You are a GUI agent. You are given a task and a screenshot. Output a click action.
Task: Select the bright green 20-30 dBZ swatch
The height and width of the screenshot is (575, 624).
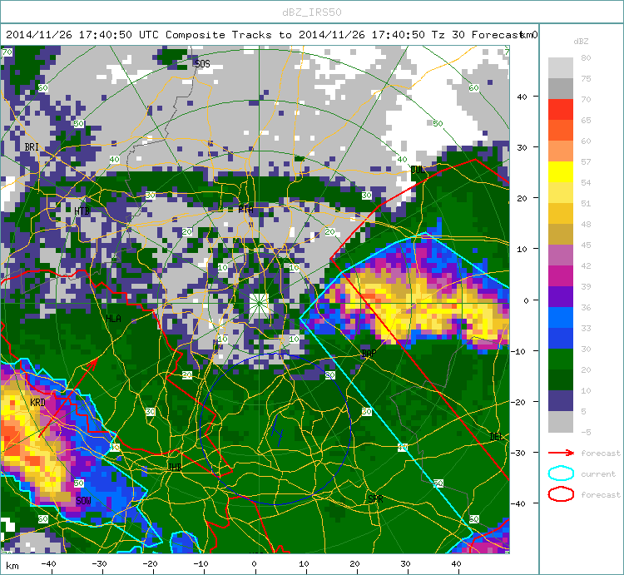pos(560,359)
